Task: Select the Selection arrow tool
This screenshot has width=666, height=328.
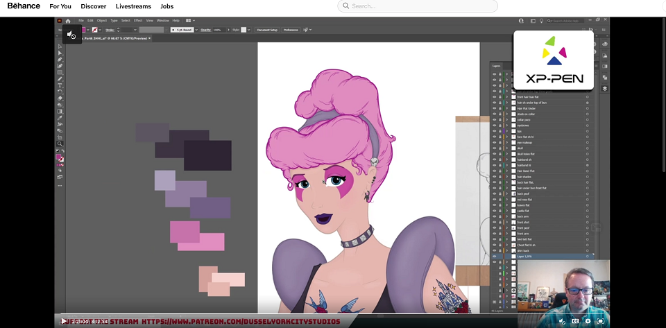Action: coord(60,46)
